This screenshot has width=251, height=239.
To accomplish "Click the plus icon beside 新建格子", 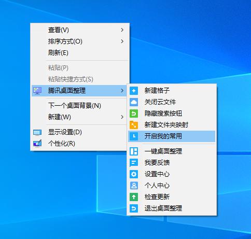I will pyautogui.click(x=134, y=91).
